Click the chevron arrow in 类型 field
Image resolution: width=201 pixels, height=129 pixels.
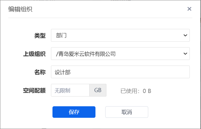click(185, 35)
